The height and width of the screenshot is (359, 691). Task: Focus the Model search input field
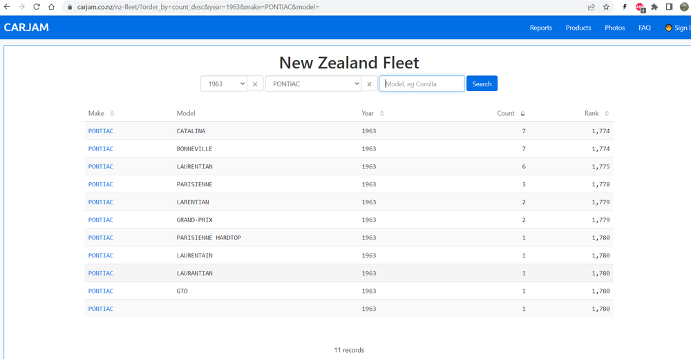click(422, 84)
